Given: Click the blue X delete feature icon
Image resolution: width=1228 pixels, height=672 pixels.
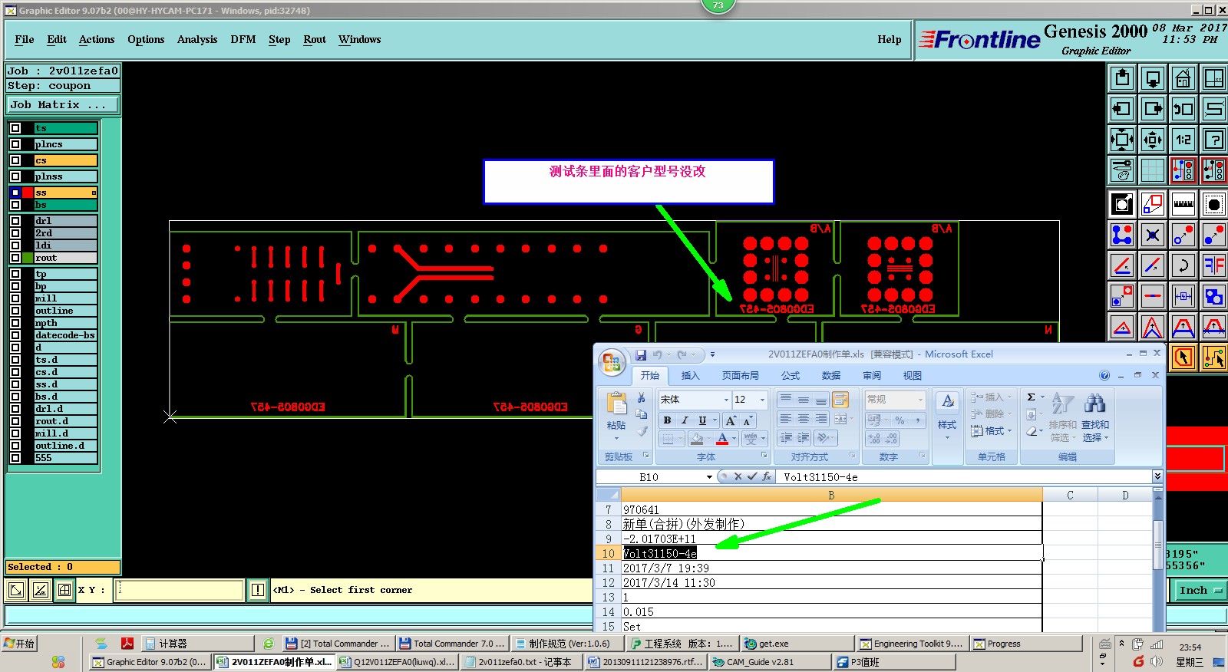Looking at the screenshot, I should pyautogui.click(x=1153, y=235).
